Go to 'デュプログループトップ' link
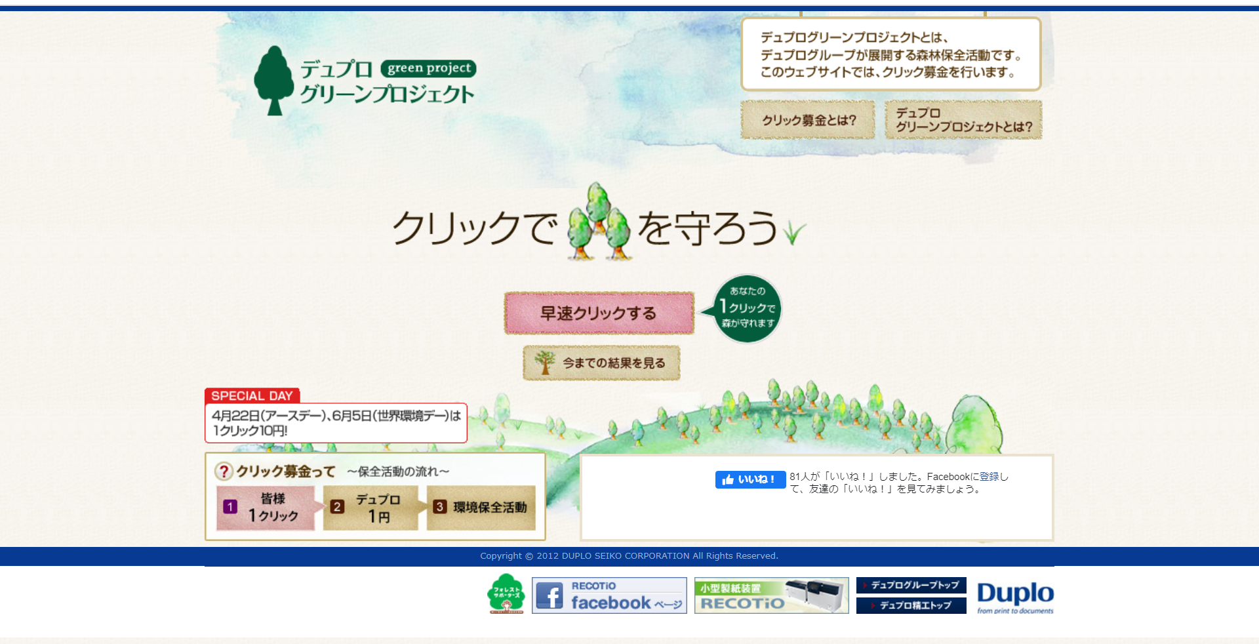The width and height of the screenshot is (1259, 644). (x=911, y=585)
